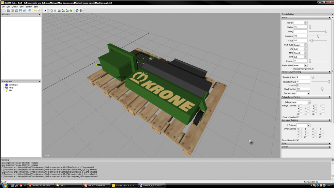Show desktop from quick launch bar
This screenshot has height=188, width=334.
point(13,185)
